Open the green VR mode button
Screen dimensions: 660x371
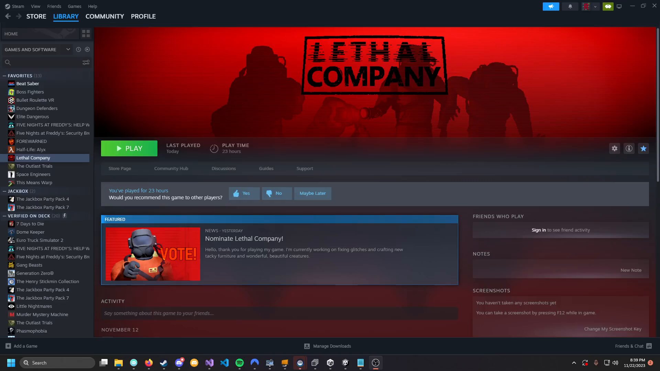608,7
